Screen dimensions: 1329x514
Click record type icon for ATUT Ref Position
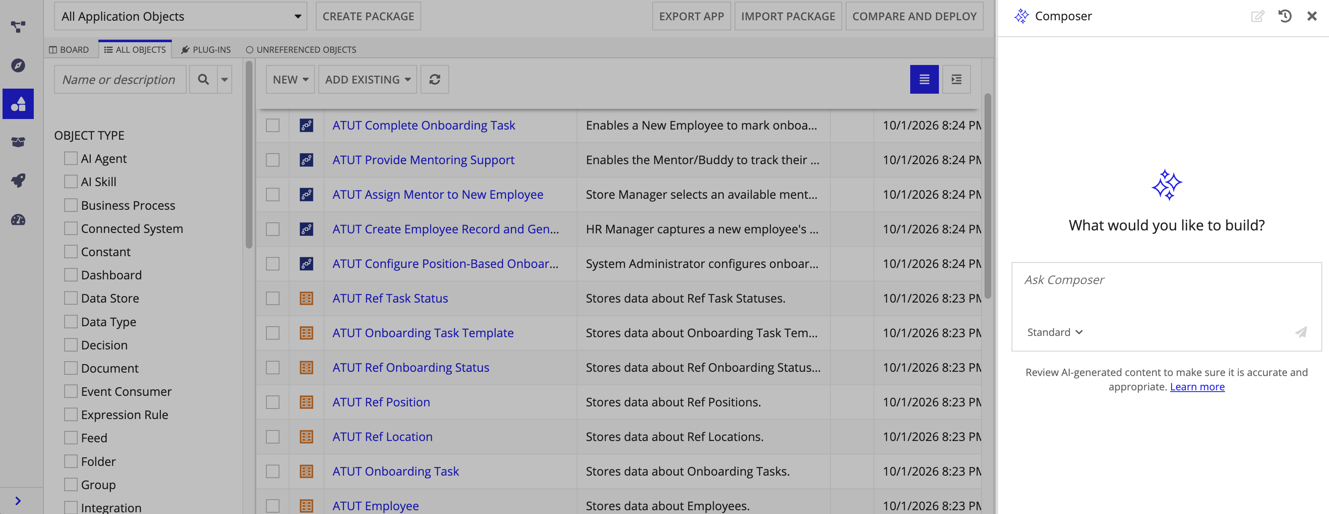306,402
